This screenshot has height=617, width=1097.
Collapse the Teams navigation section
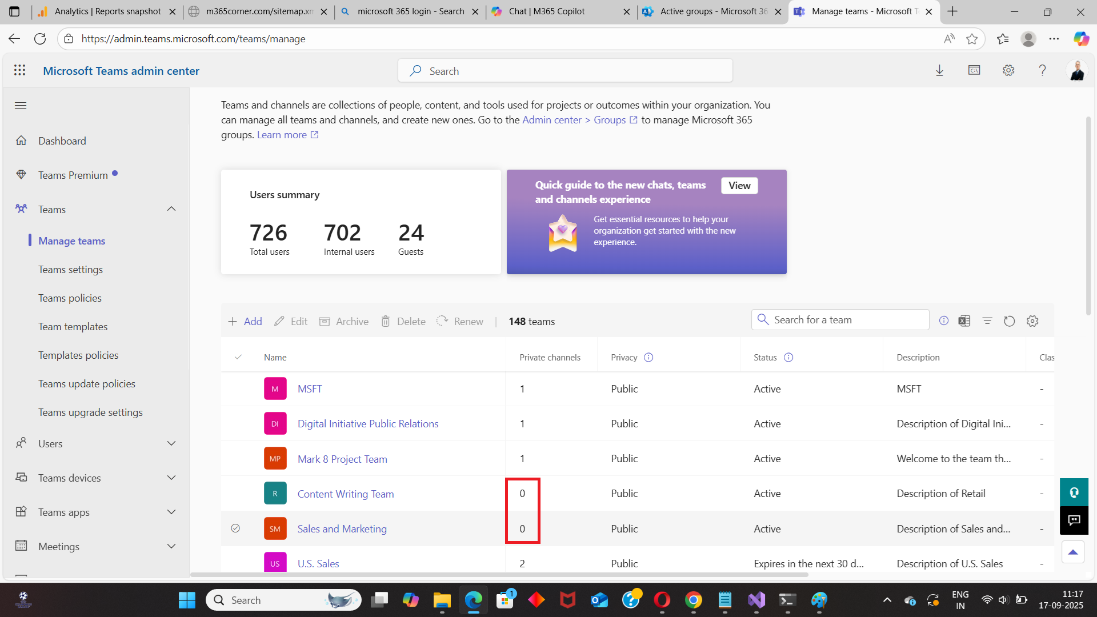pyautogui.click(x=171, y=209)
